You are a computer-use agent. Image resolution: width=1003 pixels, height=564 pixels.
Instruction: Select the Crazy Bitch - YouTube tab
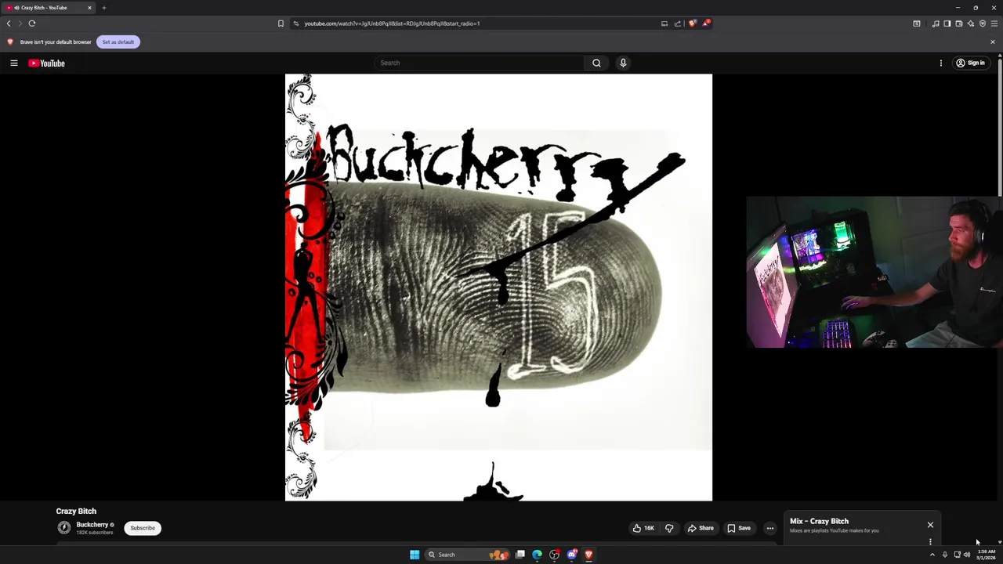coord(49,8)
